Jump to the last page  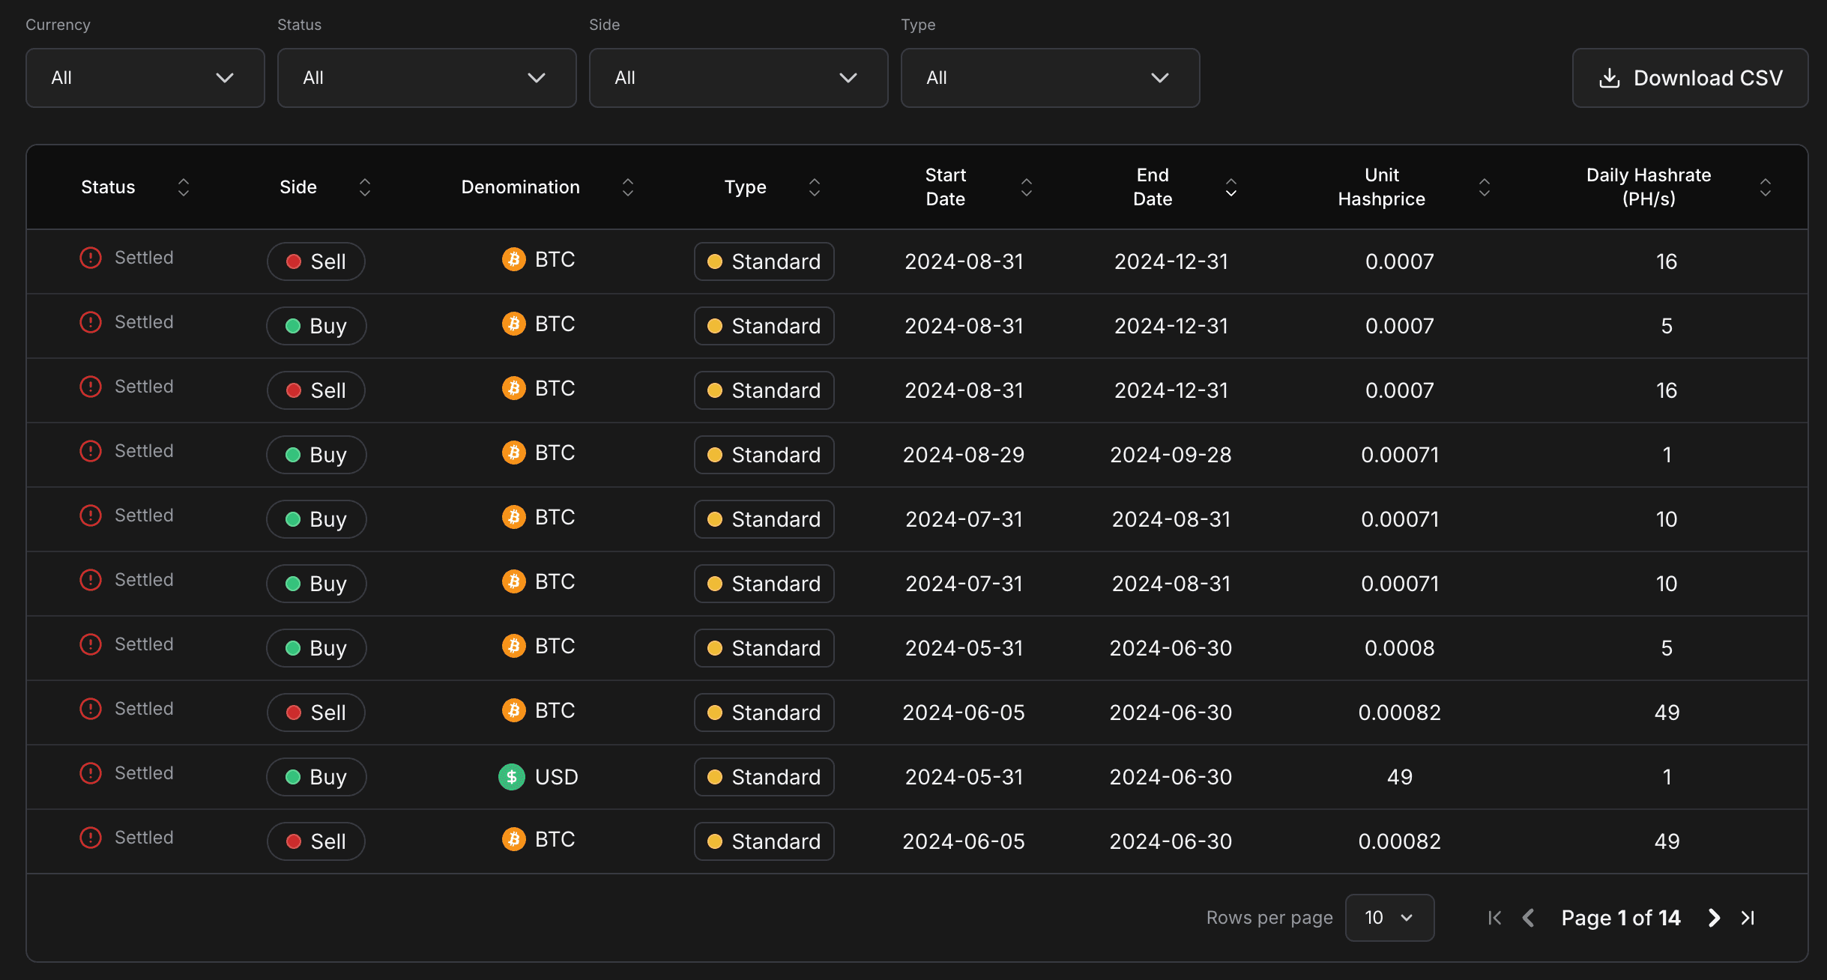pyautogui.click(x=1749, y=917)
